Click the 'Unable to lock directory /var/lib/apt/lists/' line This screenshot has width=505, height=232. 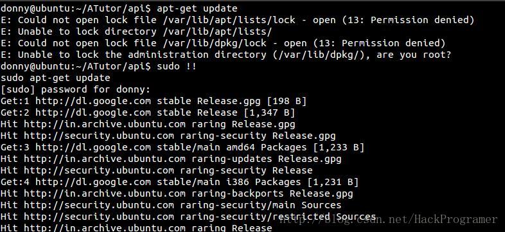[x=136, y=31]
